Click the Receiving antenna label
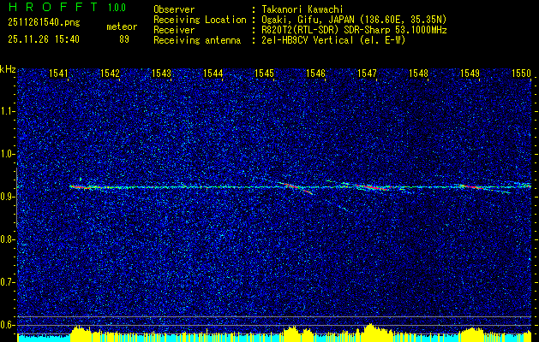Viewport: 539px width, 342px height. click(x=197, y=40)
